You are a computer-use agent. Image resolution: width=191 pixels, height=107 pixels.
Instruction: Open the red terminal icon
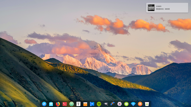pyautogui.click(x=65, y=104)
